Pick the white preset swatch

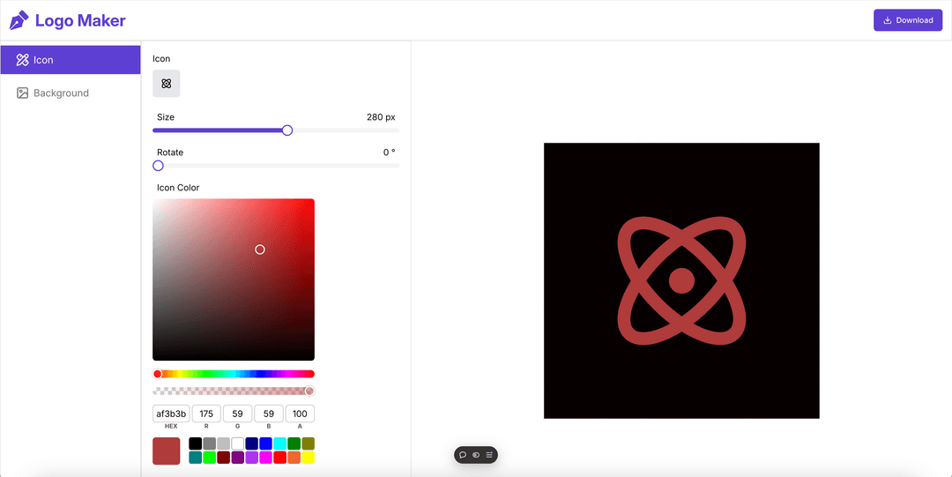(237, 443)
